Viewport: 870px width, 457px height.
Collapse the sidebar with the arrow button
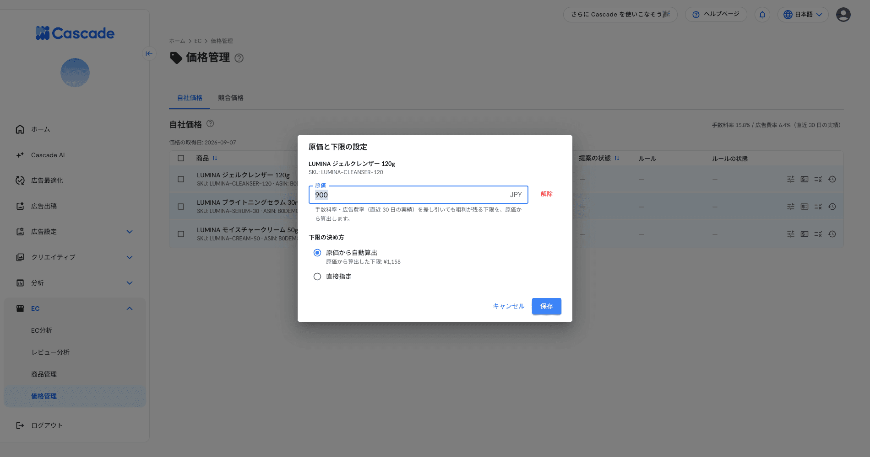[149, 53]
